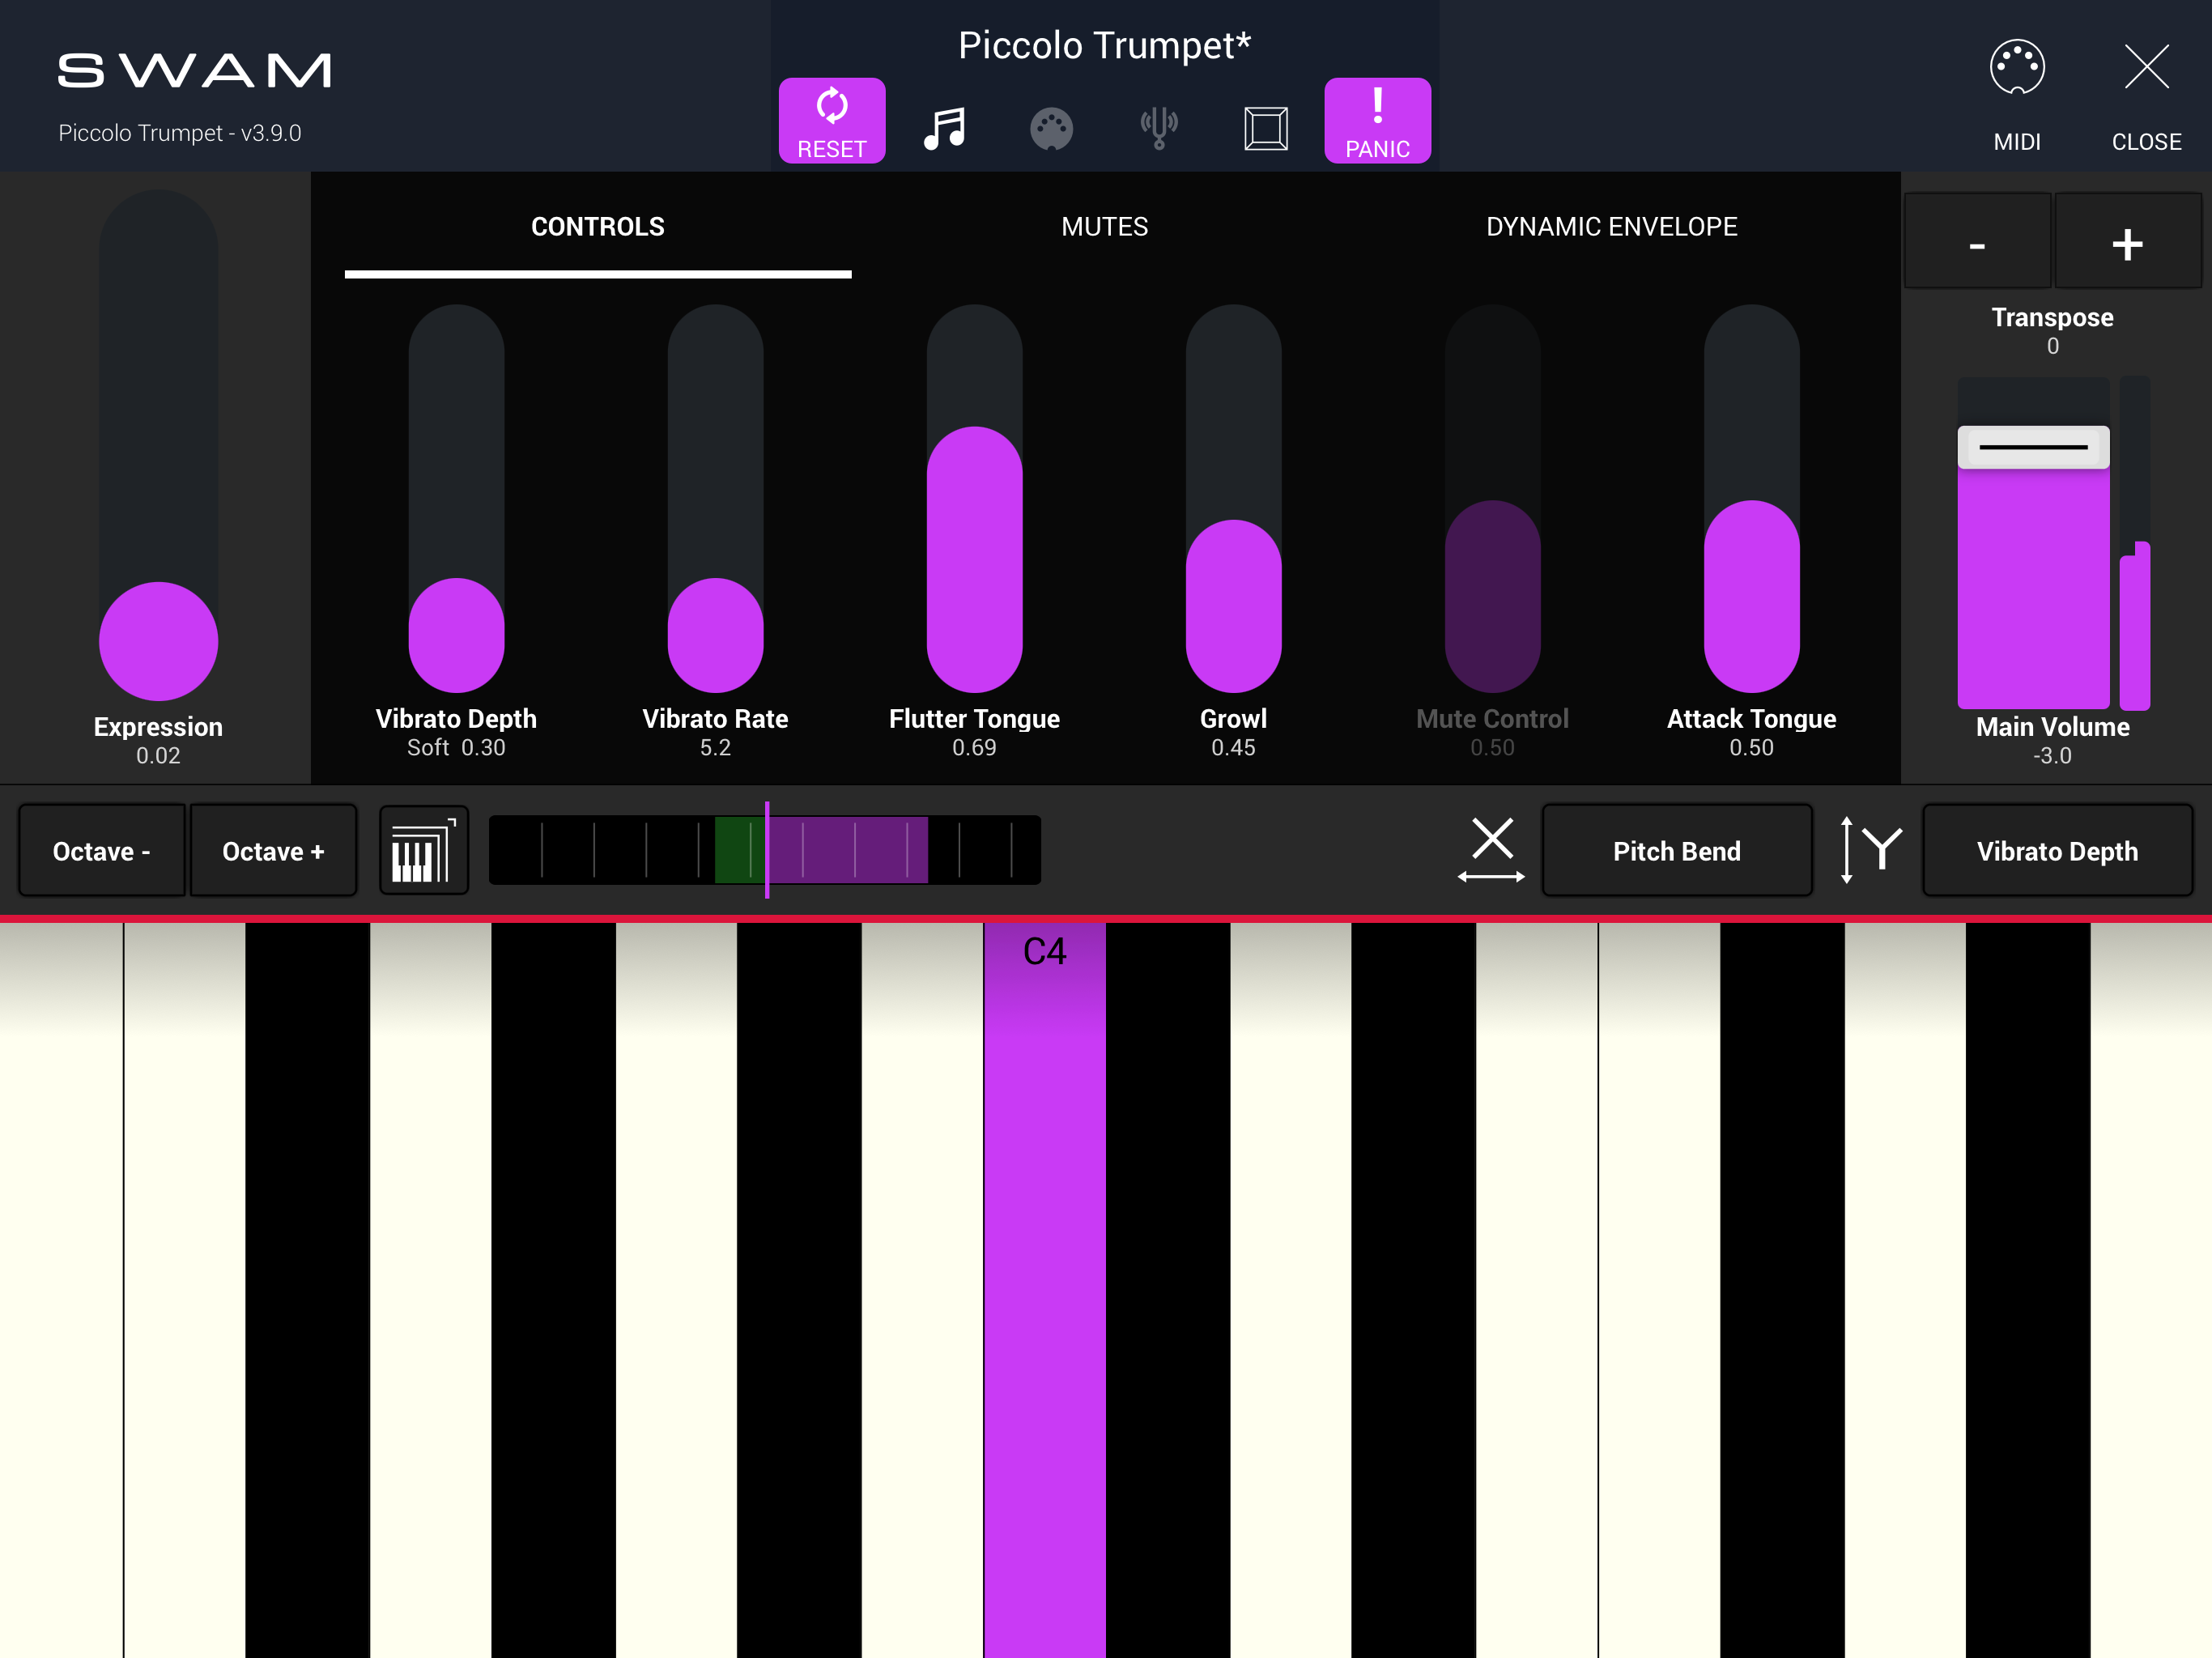The image size is (2212, 1658).
Task: Click the Octave + button
Action: click(x=273, y=851)
